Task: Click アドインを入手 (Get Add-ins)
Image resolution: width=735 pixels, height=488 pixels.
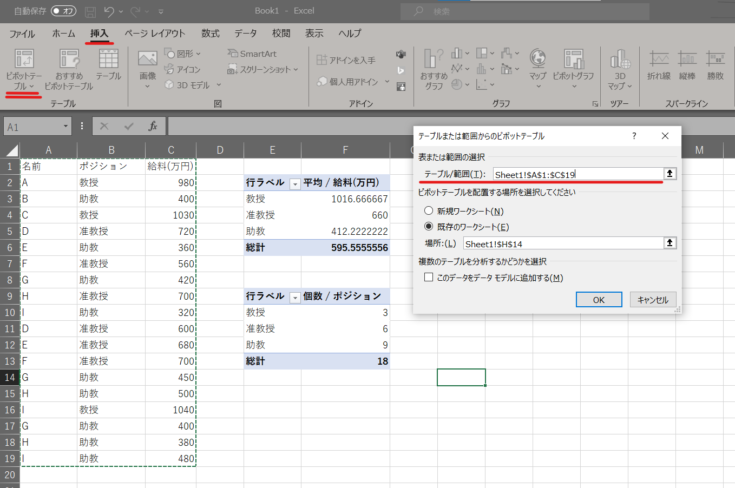Action: point(346,60)
